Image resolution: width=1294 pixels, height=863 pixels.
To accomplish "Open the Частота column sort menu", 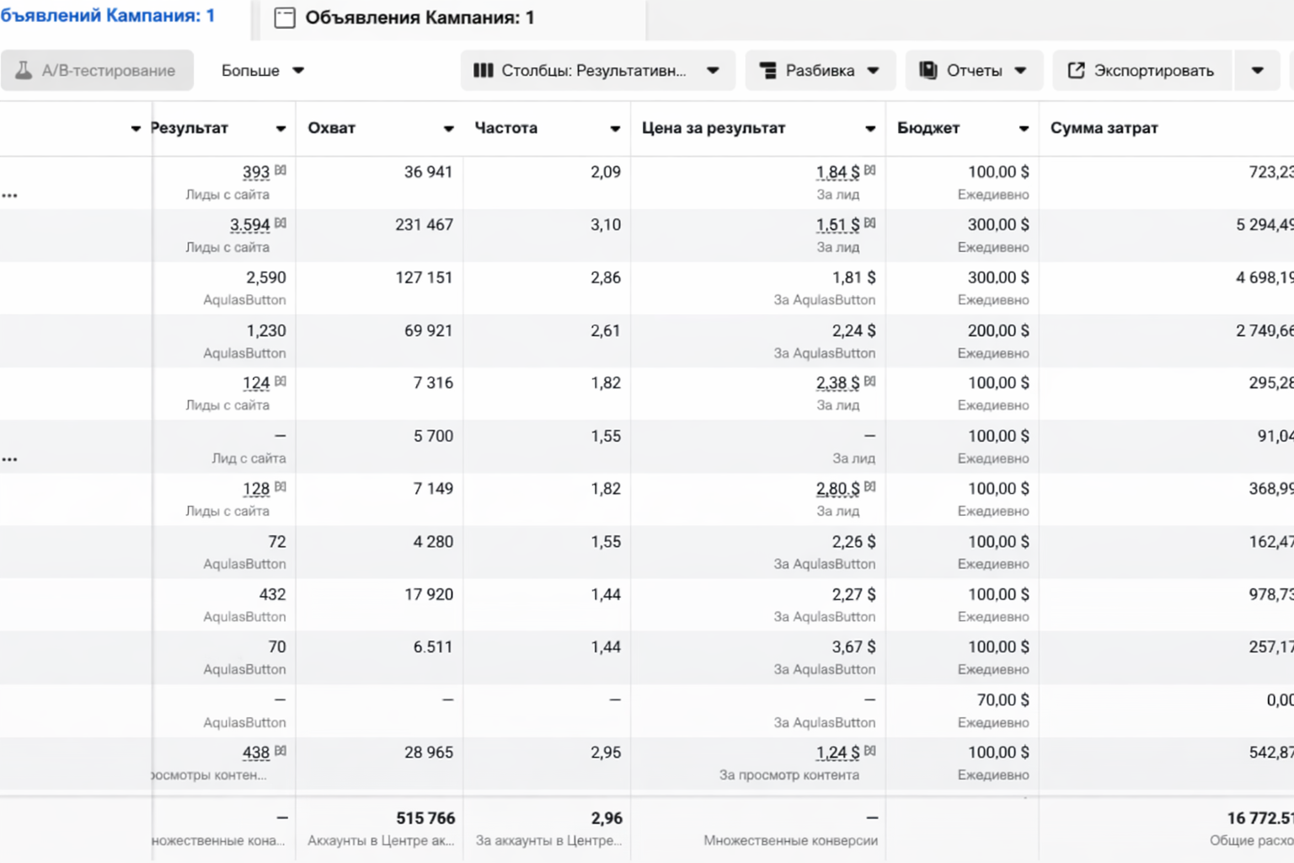I will [x=615, y=129].
